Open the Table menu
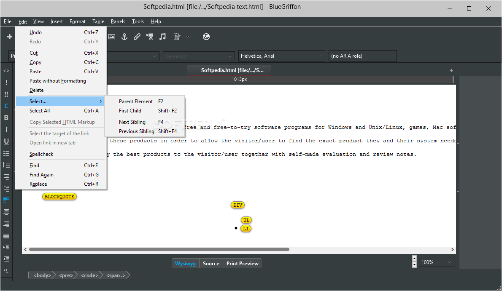Viewport: 502px width, 291px height. (98, 21)
